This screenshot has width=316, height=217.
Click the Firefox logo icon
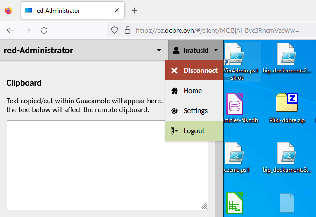tap(8, 10)
